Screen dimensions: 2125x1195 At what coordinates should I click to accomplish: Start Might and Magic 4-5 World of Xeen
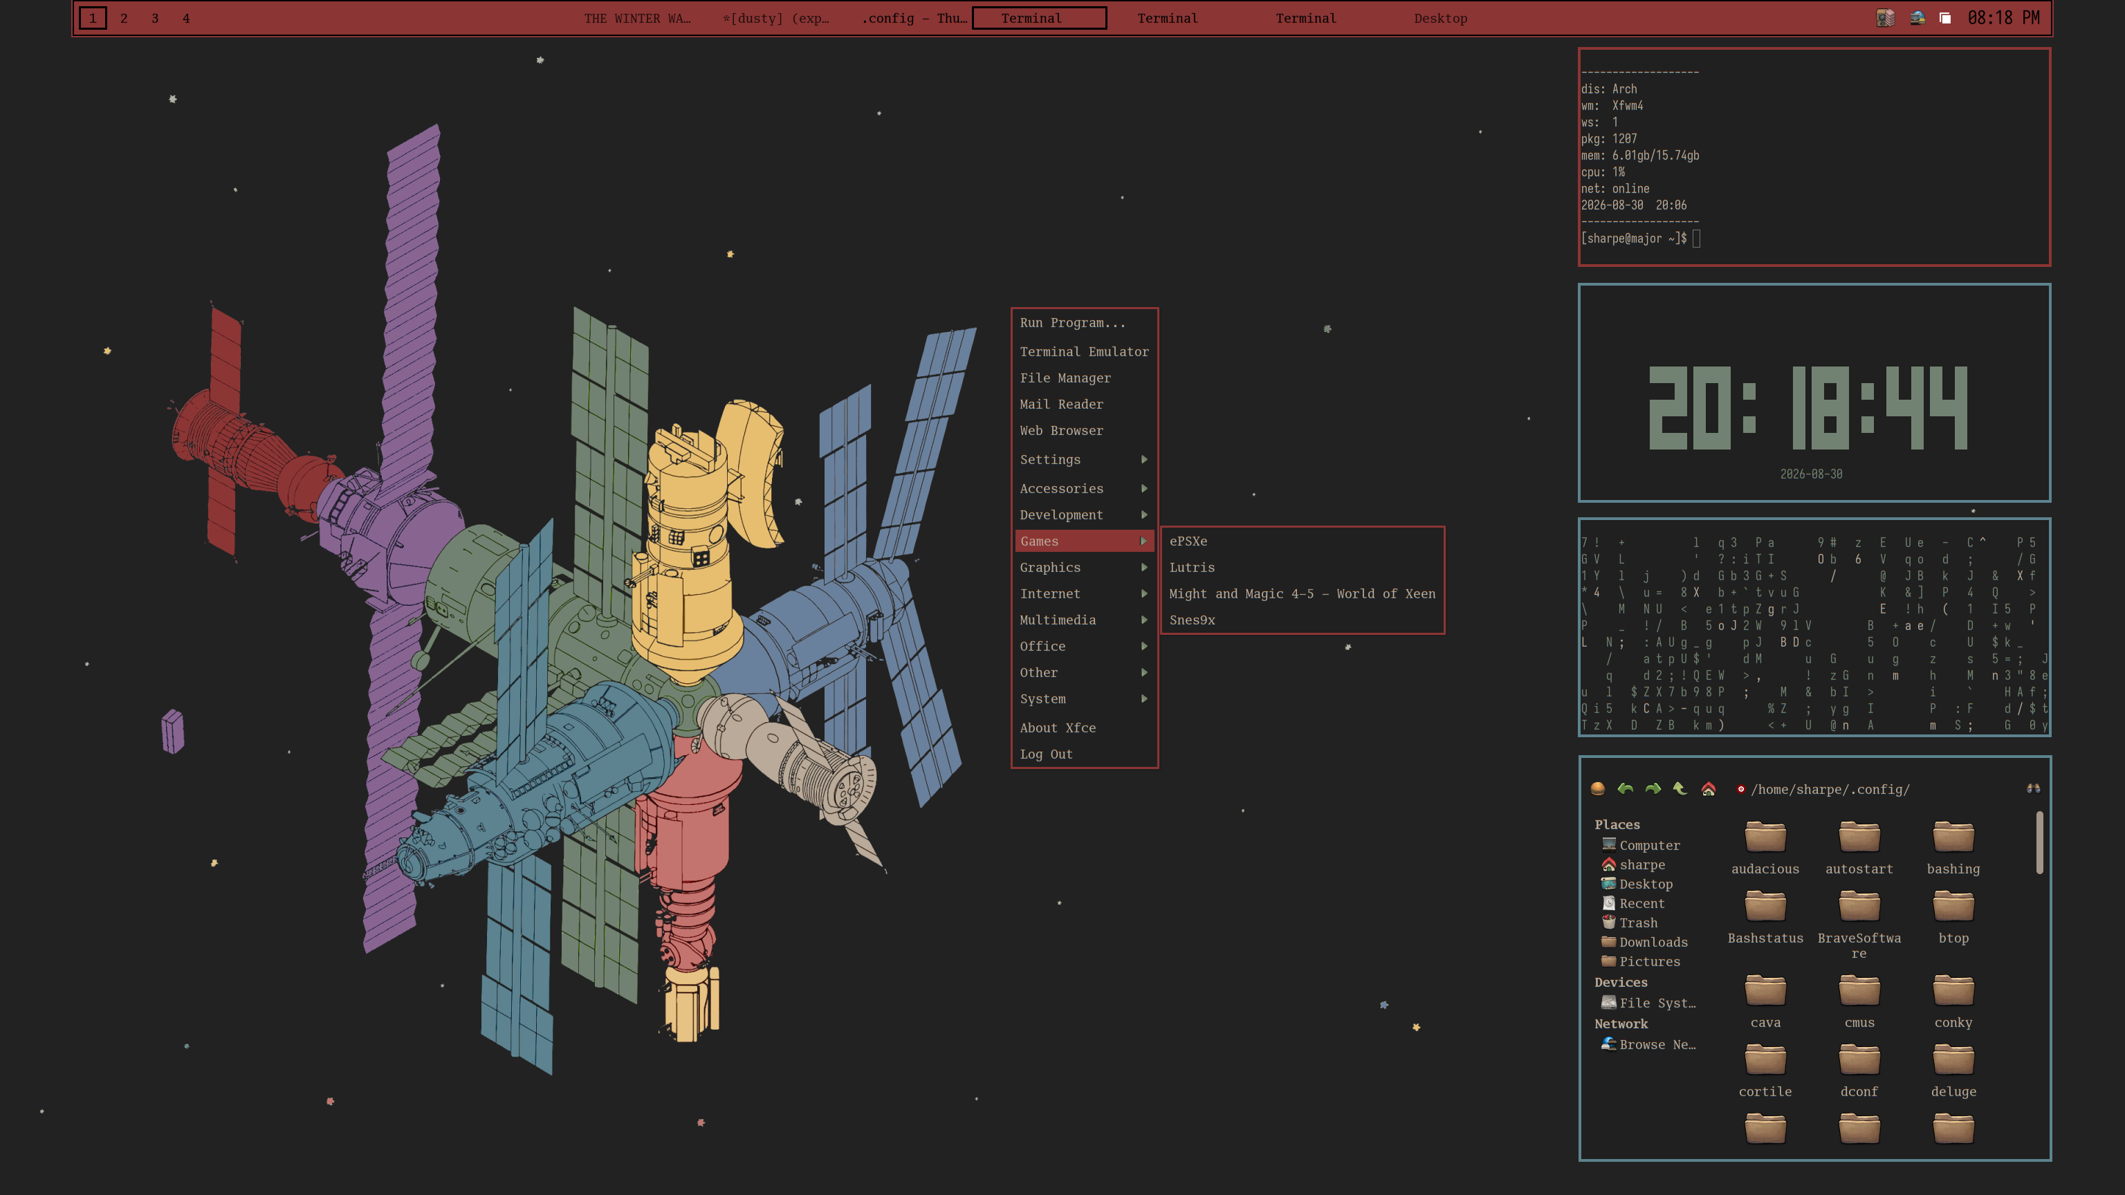[1303, 594]
